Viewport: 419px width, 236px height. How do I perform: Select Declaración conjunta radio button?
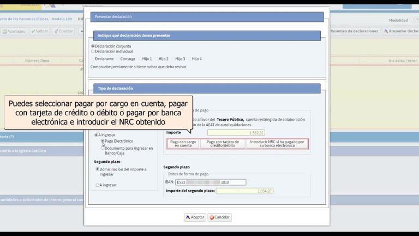coord(93,46)
